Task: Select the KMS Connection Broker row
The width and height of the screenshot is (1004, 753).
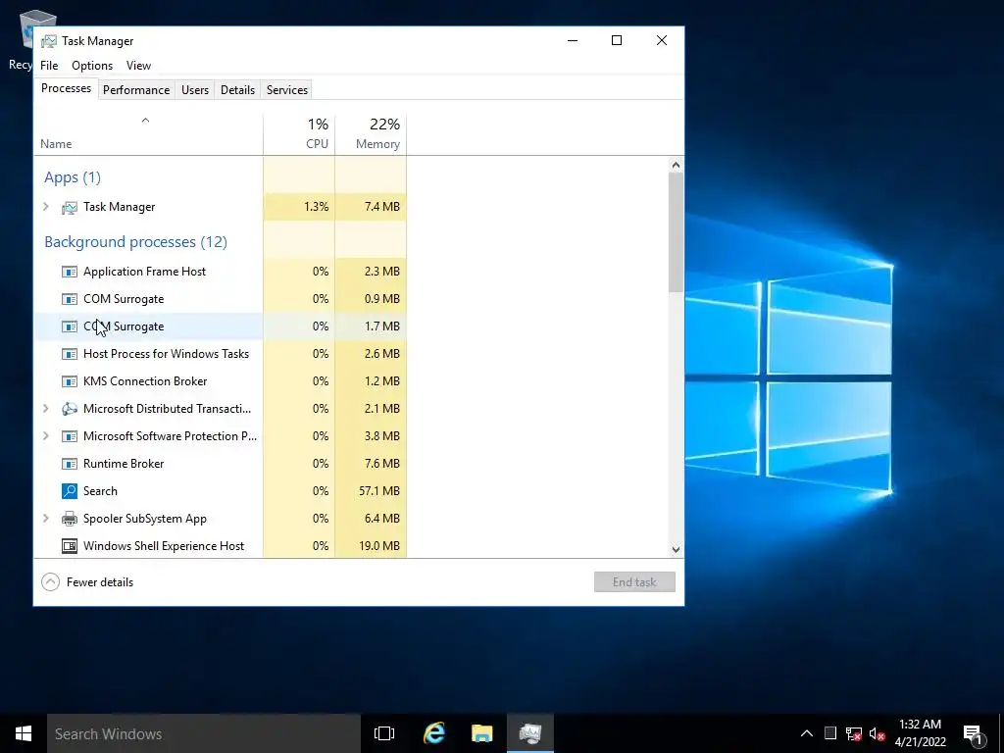Action: [x=220, y=381]
